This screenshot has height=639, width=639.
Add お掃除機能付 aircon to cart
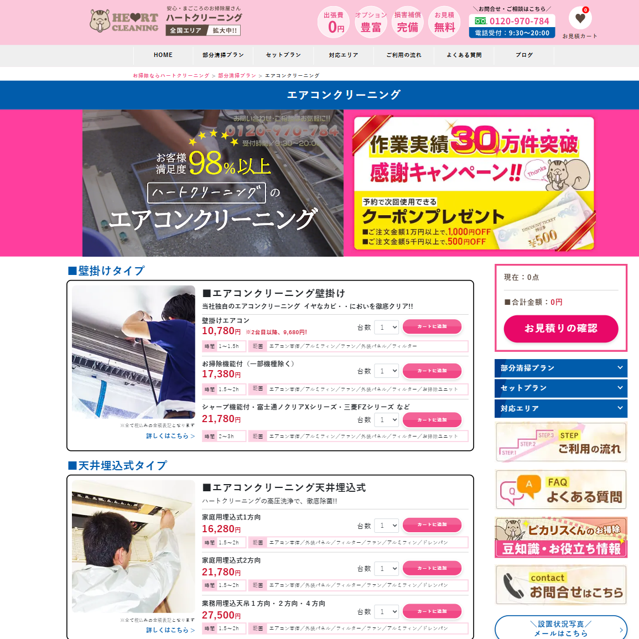432,371
